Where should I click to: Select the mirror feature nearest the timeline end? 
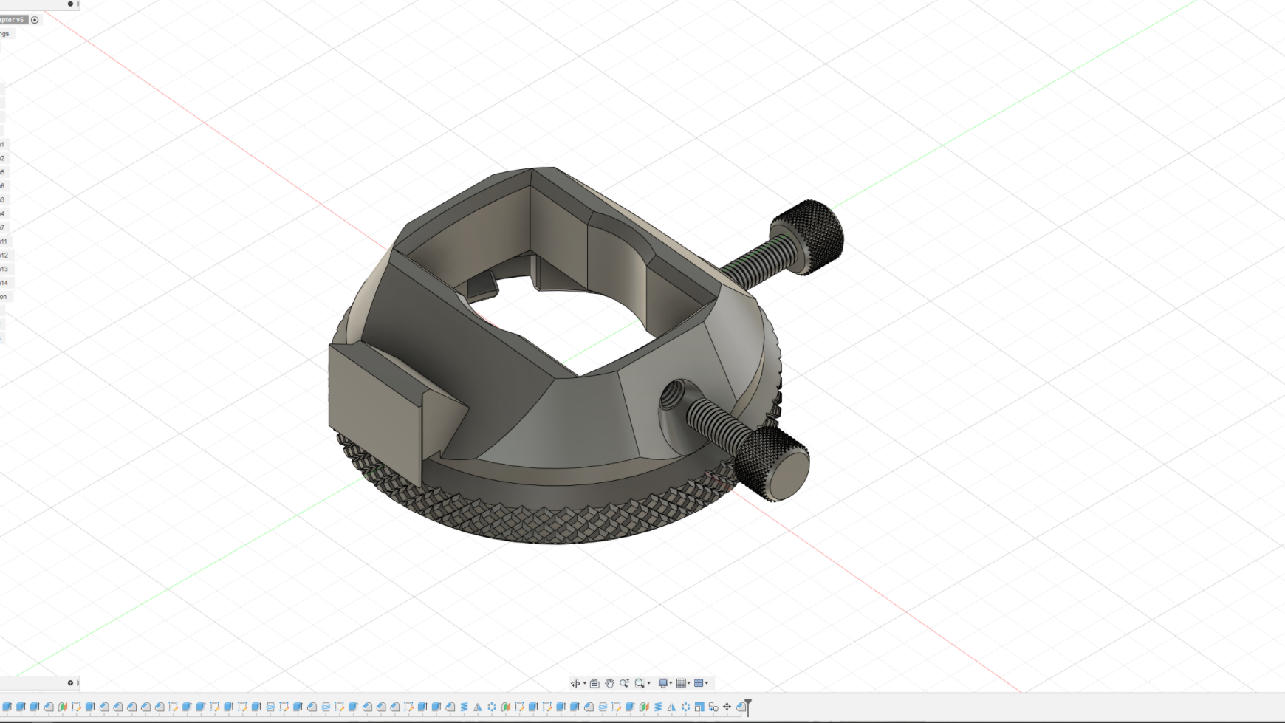pos(671,707)
